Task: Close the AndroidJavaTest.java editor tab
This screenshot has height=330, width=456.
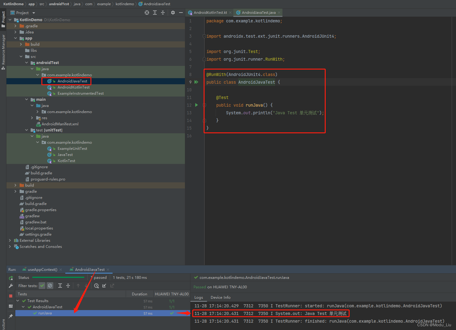Action: [x=279, y=13]
